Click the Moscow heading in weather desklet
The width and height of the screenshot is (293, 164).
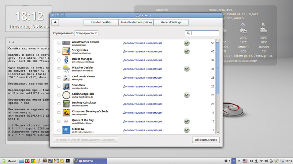(x=162, y=10)
